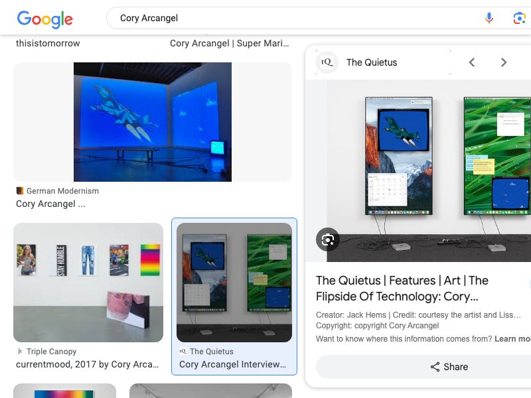
Task: Open The Quietus Features Art article title
Action: [402, 289]
